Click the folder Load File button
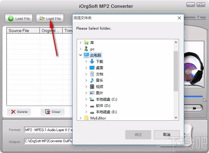This screenshot has width=209, height=153. click(x=50, y=18)
